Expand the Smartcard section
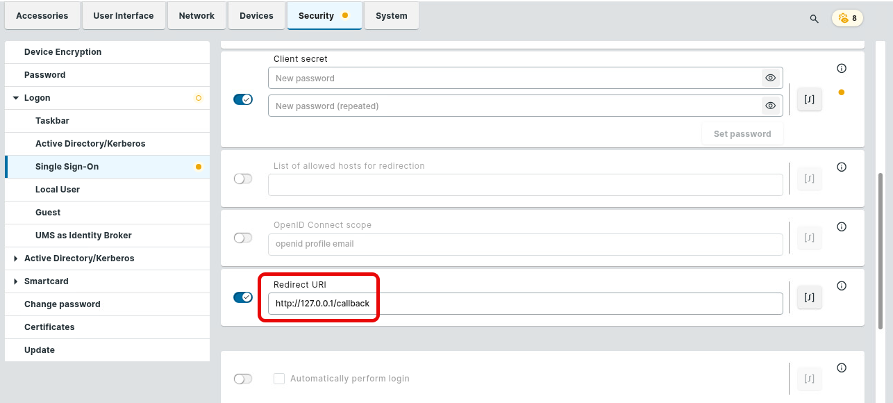Image resolution: width=893 pixels, height=403 pixels. 16,281
